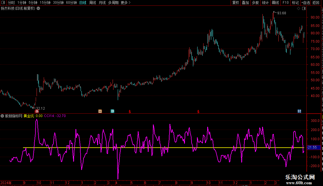Open the indicator dropdown beside 股朋指标网

2,116
